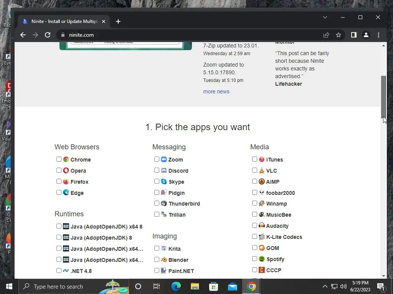Open the more news link
This screenshot has width=393, height=294.
[x=216, y=91]
